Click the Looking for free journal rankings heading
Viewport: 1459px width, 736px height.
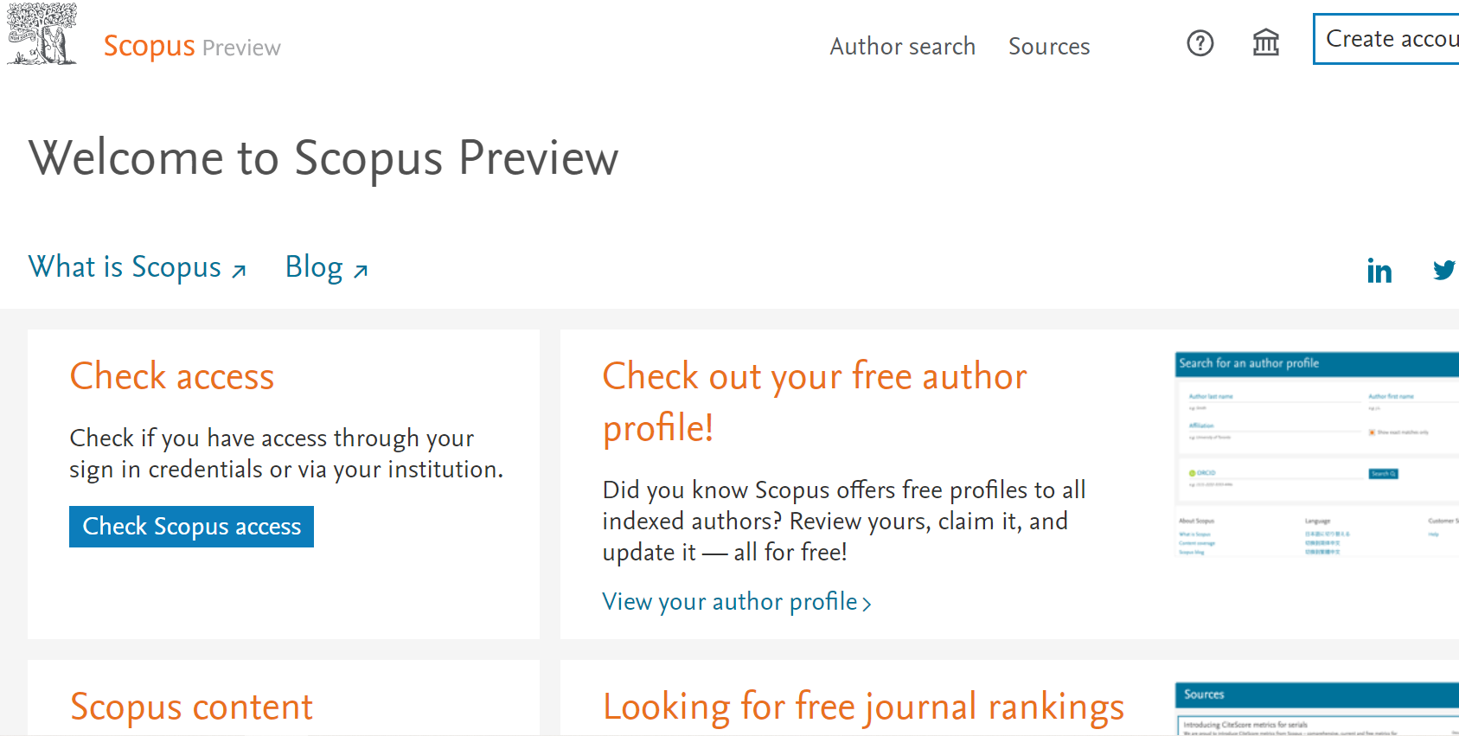point(863,707)
